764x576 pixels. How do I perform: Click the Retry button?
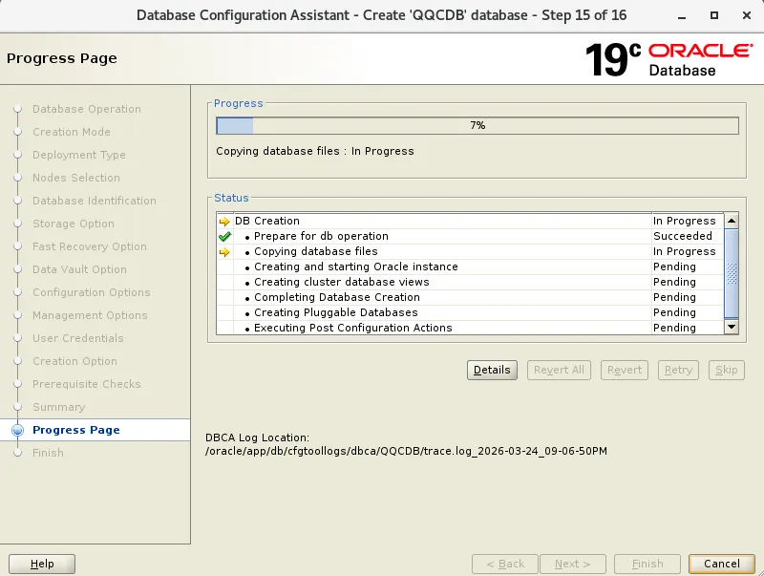(678, 370)
